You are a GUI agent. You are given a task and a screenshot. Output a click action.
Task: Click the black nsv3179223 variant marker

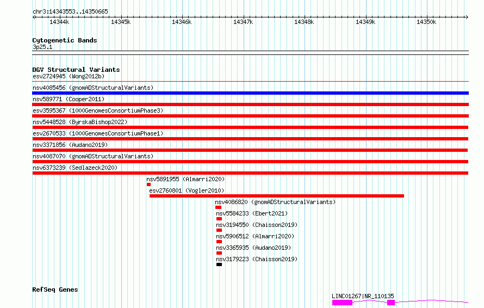(x=219, y=264)
